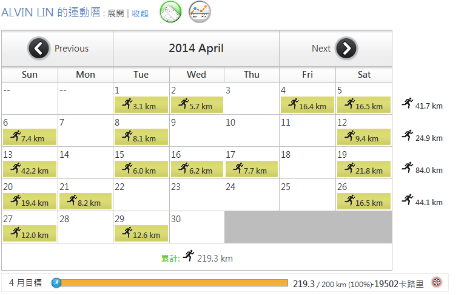This screenshot has width=467, height=295.
Task: Click the Next month arrow icon
Action: (346, 49)
